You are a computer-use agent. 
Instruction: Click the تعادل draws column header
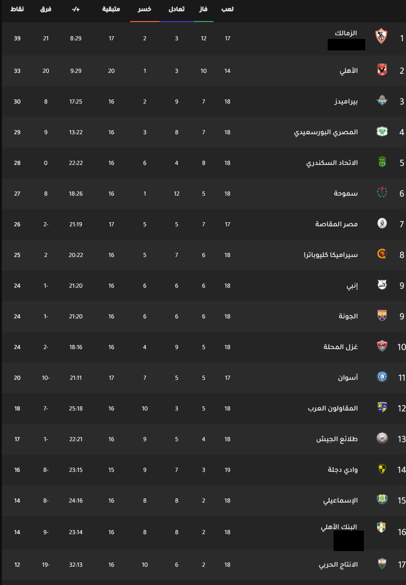[176, 9]
